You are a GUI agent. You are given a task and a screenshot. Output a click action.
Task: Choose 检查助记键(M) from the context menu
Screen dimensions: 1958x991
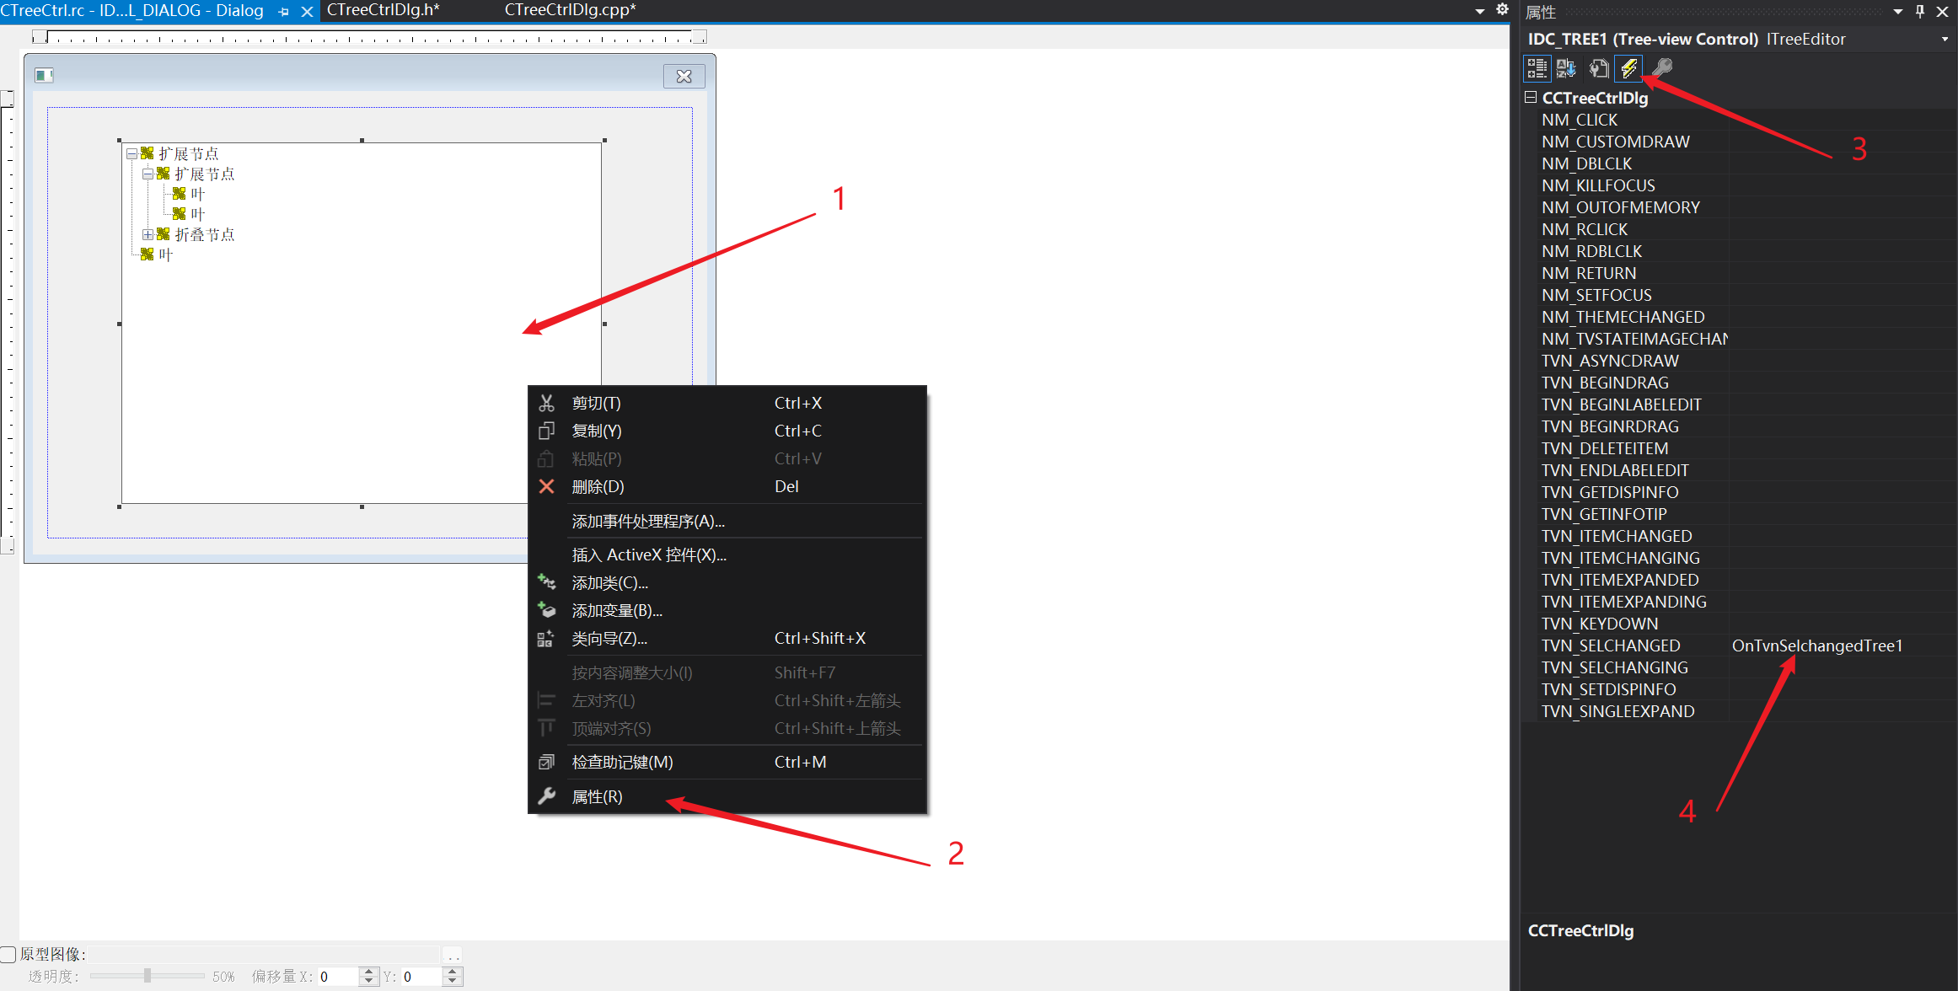tap(727, 762)
